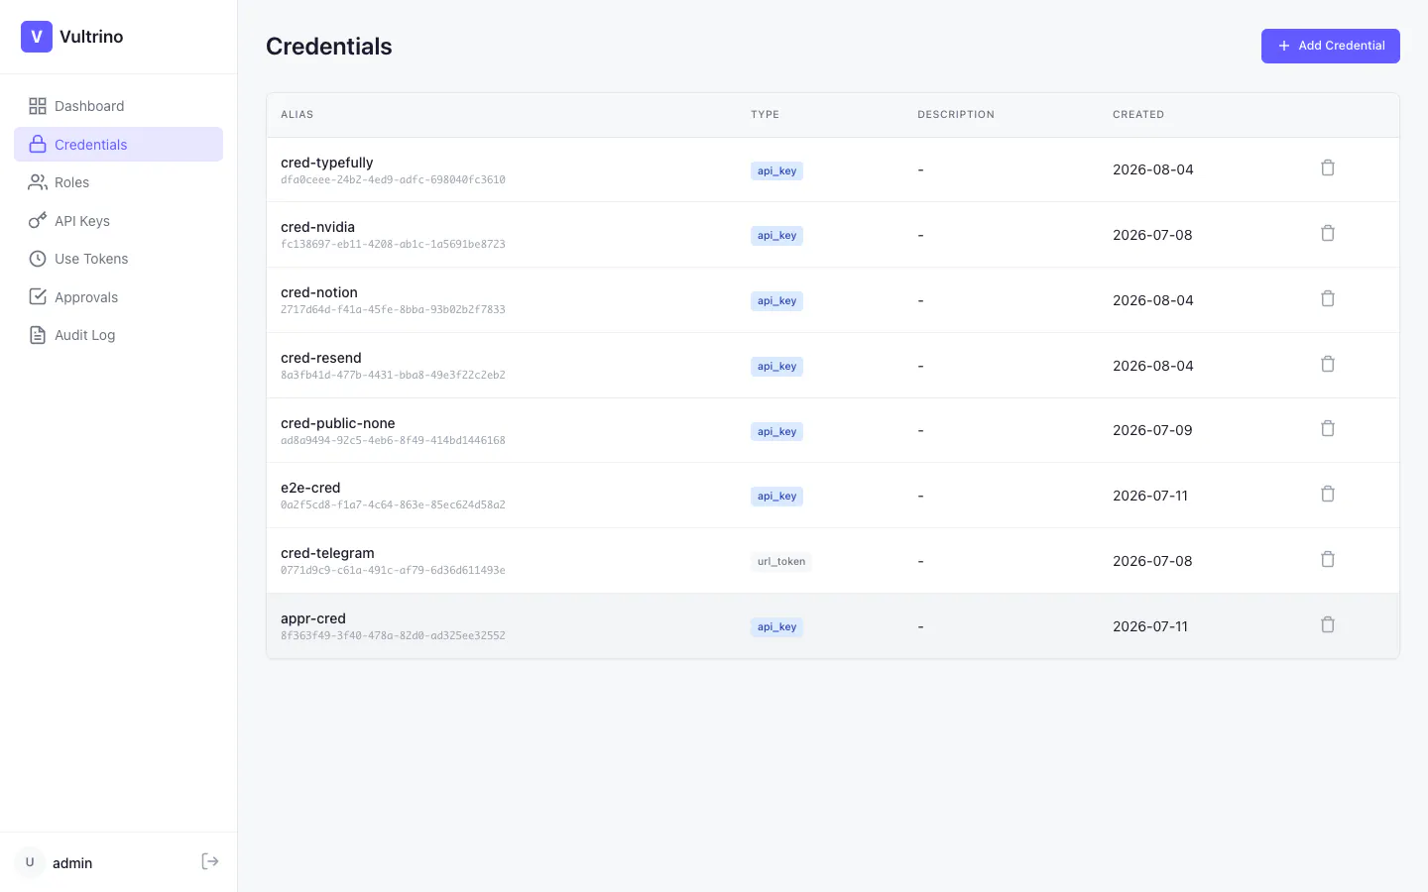Viewport: 1428px width, 892px height.
Task: Go to Approvals page
Action: coord(118,297)
